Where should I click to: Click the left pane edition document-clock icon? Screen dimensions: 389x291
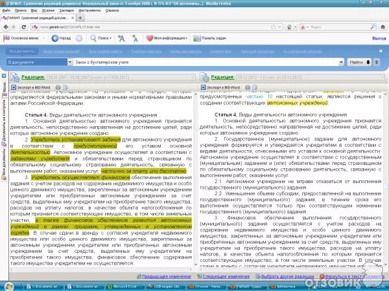15,77
